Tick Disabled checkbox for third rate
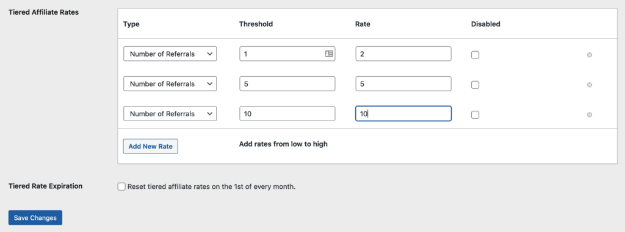 point(475,114)
